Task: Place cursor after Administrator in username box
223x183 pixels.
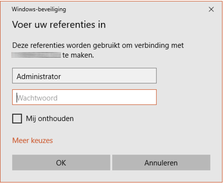Action: (62, 76)
